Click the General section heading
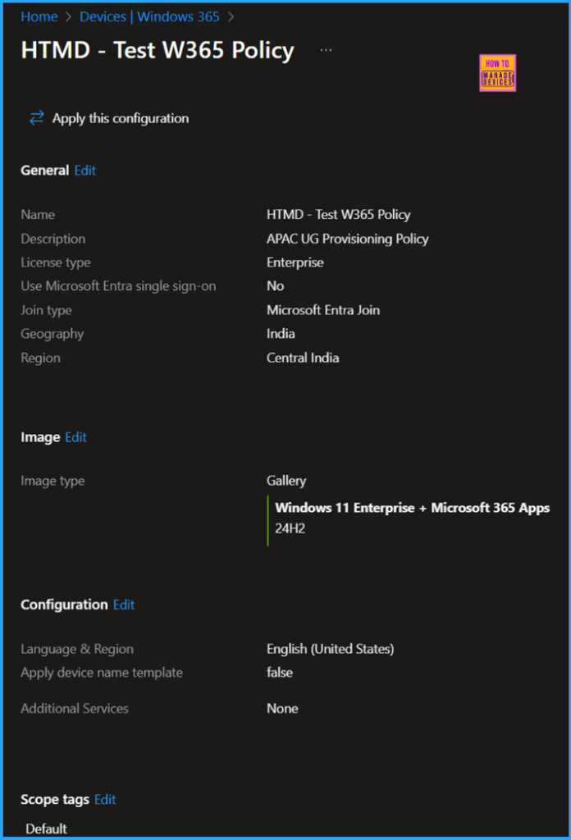The image size is (571, 840). pyautogui.click(x=45, y=171)
